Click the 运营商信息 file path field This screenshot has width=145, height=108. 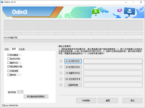[x=113, y=85]
